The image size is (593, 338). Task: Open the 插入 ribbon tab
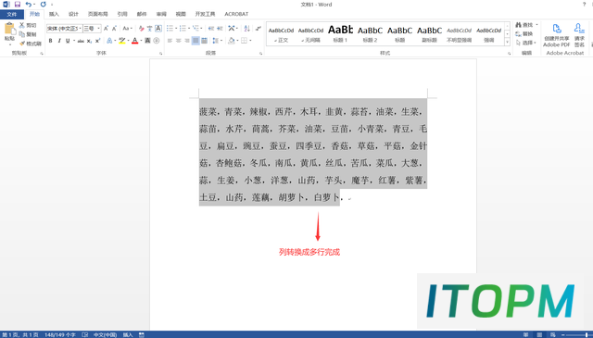pyautogui.click(x=54, y=14)
